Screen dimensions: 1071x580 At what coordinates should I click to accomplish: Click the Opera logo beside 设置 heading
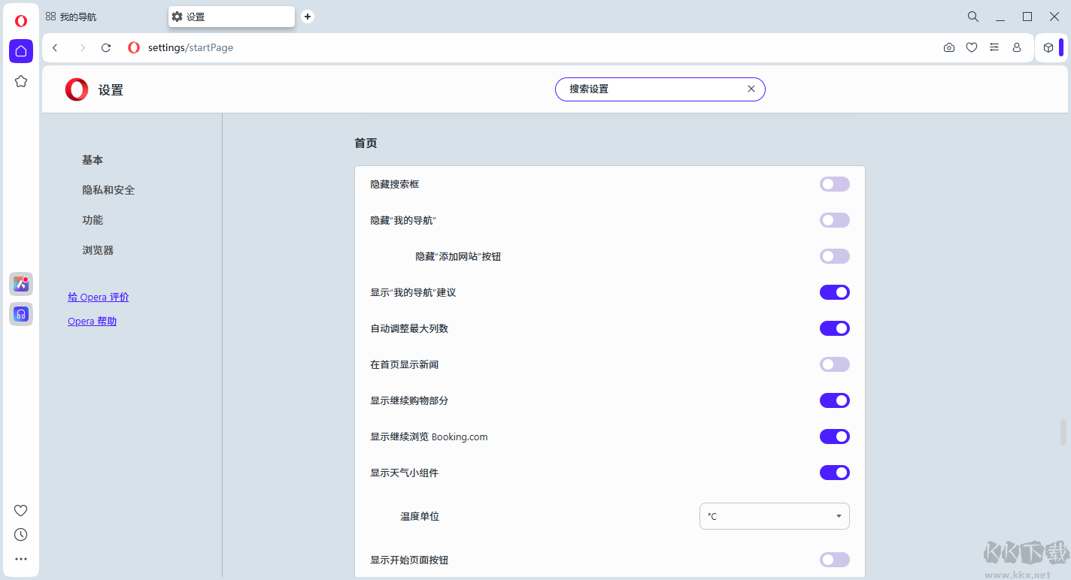77,89
